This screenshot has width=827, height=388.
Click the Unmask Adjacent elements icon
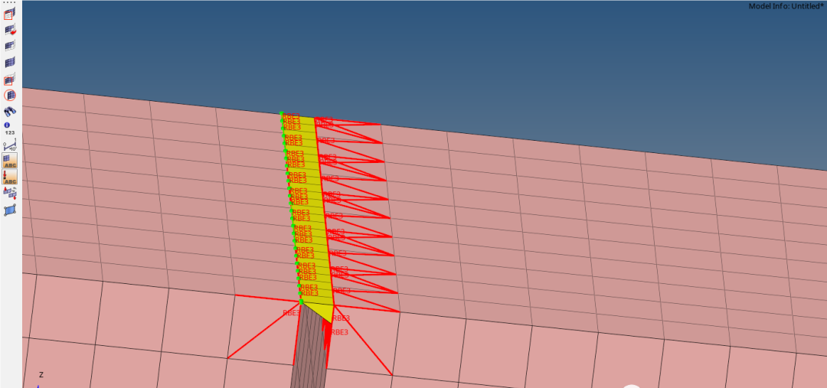click(x=10, y=46)
